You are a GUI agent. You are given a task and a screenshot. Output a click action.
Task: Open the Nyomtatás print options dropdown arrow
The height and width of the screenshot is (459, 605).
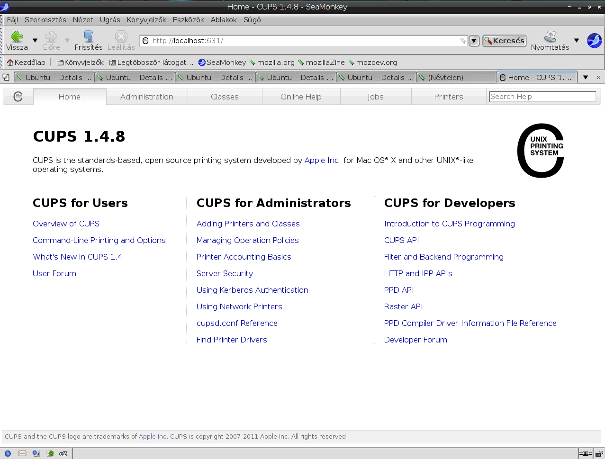point(577,40)
